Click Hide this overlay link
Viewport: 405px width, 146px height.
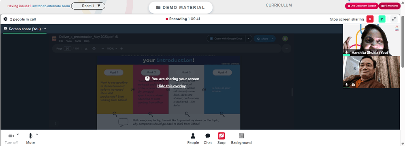(171, 86)
